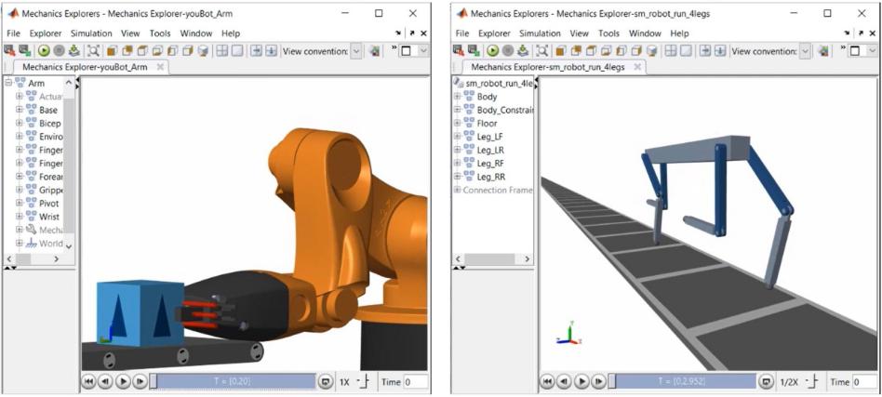Click the Time input field in sm_robot_run_4legs window

point(863,381)
